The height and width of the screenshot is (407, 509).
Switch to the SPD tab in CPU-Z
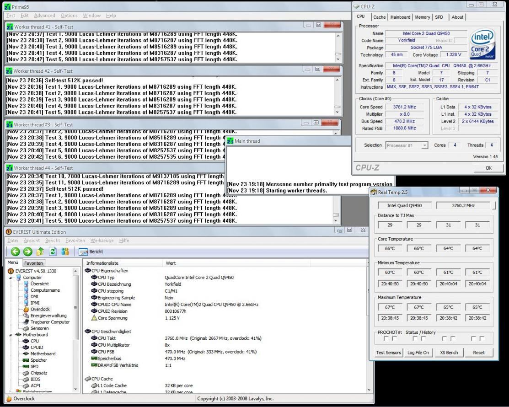point(439,17)
